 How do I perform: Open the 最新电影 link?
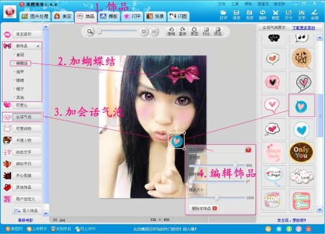(x=25, y=220)
